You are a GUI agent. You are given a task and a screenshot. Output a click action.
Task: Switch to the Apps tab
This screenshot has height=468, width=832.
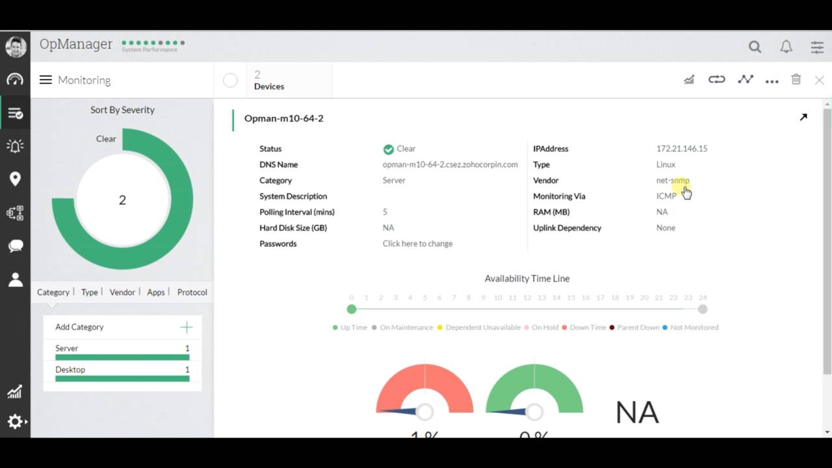tap(156, 292)
